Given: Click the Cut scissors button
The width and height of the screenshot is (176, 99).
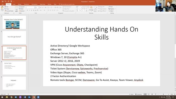Looking at the screenshot, I should click(x=6, y=7).
